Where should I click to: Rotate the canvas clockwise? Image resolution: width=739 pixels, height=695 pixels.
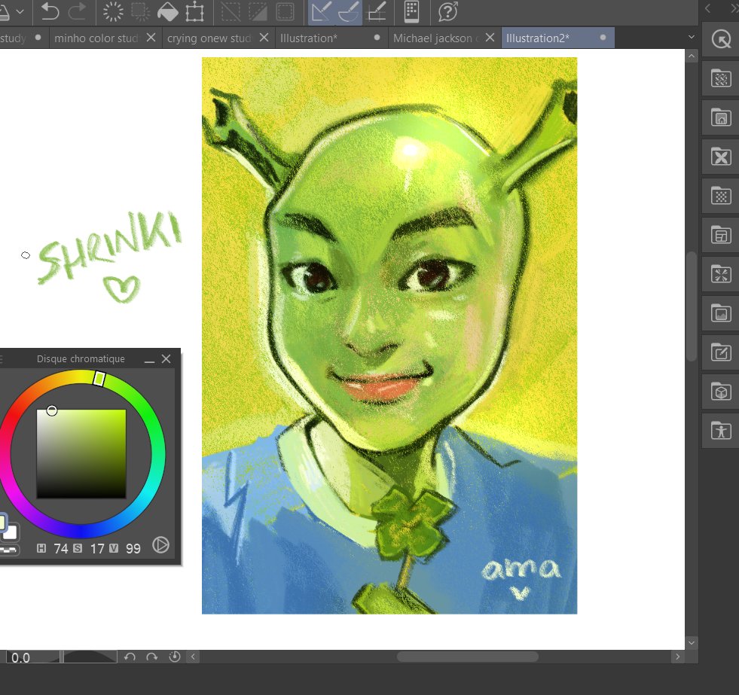pos(151,657)
